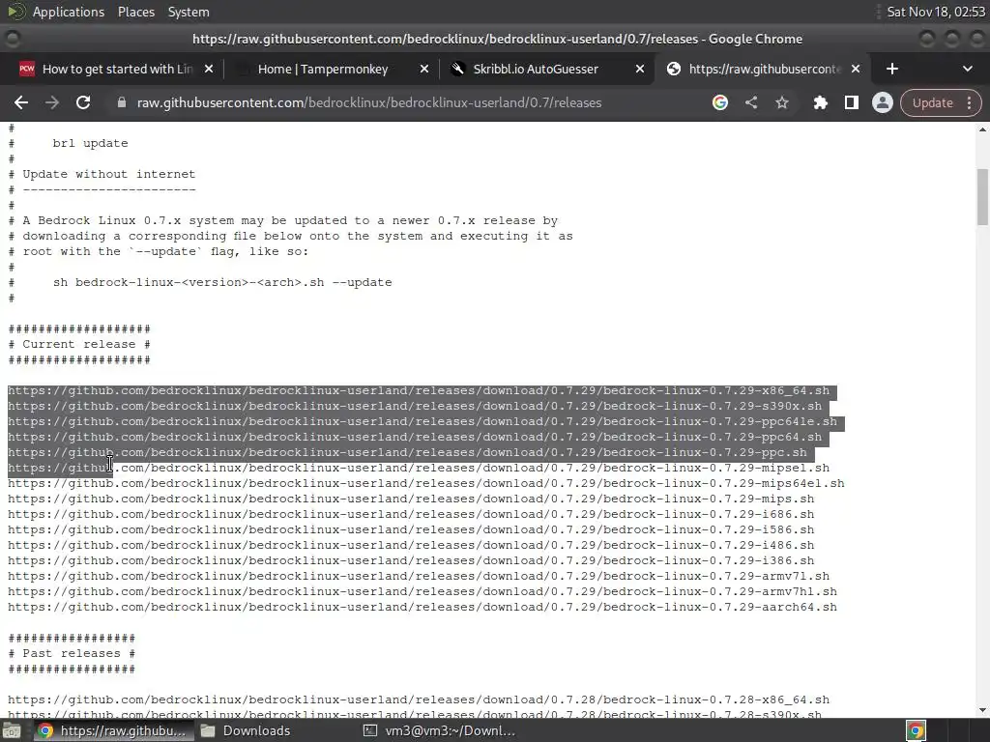Screen dimensions: 990x742
Task: Open Chrome extensions puzzle icon
Action: 820,102
